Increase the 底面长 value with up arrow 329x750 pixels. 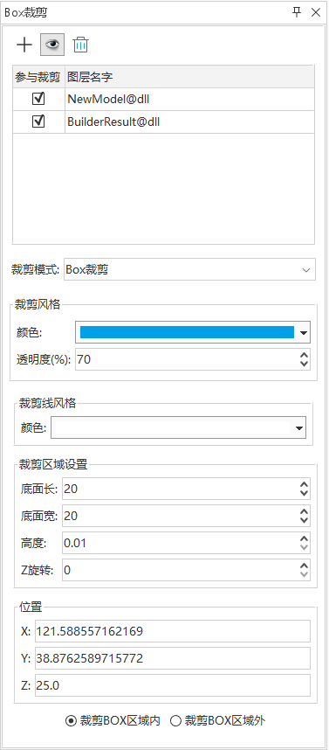tap(304, 484)
